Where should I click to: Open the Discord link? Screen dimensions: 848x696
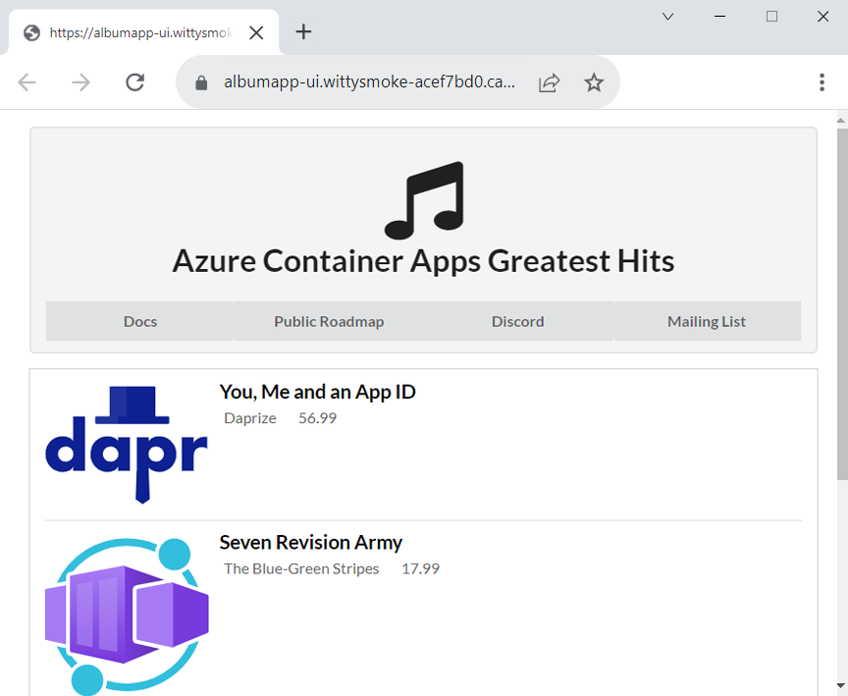[517, 321]
